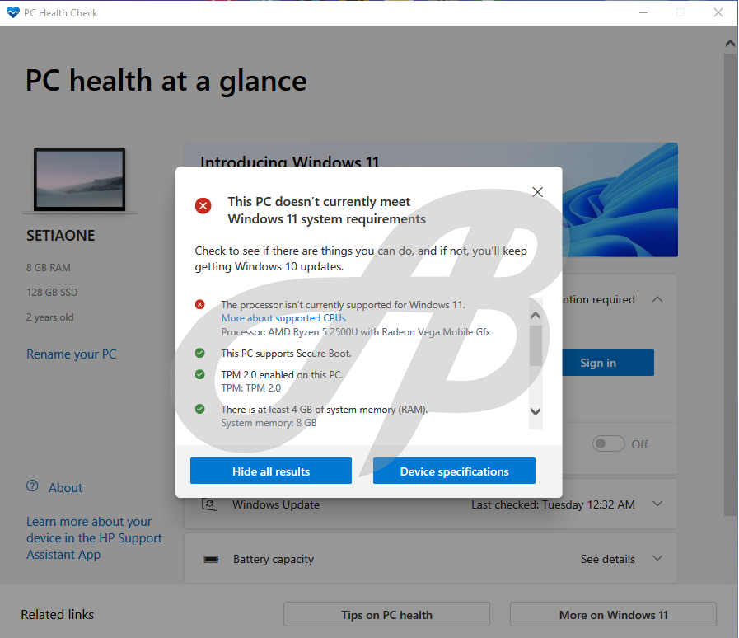739x638 pixels.
Task: Click the Battery capacity battery icon
Action: (211, 559)
